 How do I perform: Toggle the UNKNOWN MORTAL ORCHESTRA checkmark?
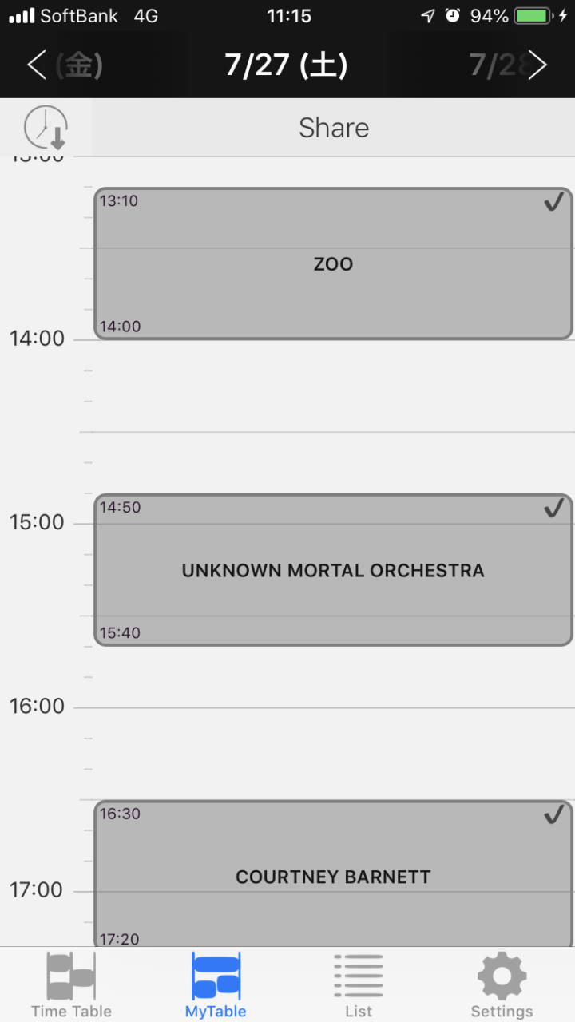(553, 509)
